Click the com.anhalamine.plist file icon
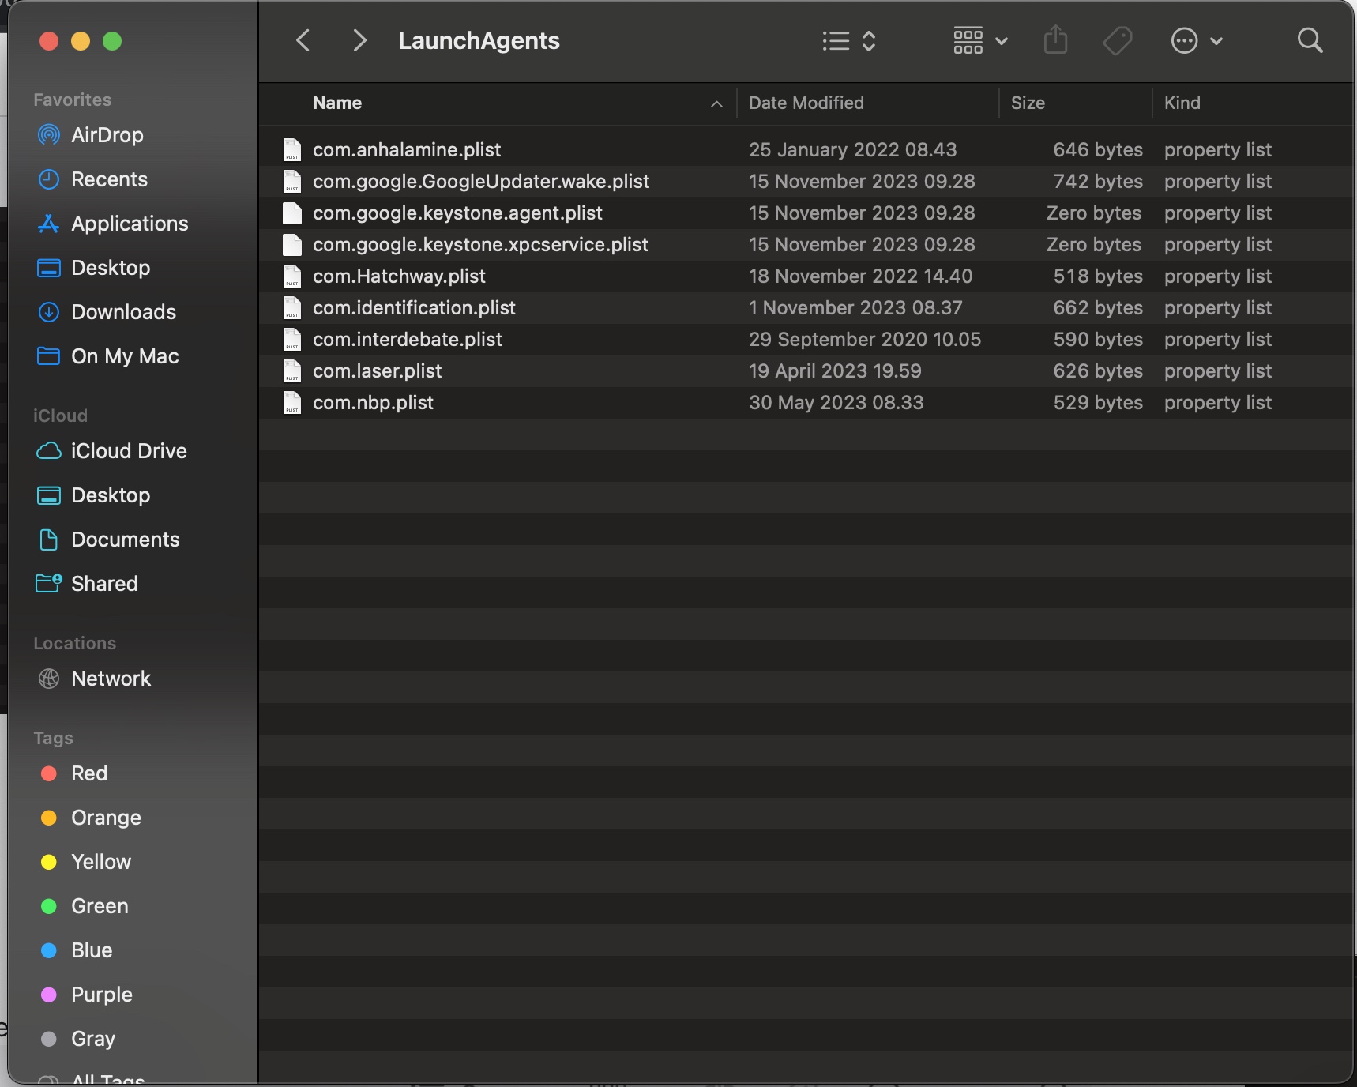Image resolution: width=1357 pixels, height=1087 pixels. coord(292,150)
